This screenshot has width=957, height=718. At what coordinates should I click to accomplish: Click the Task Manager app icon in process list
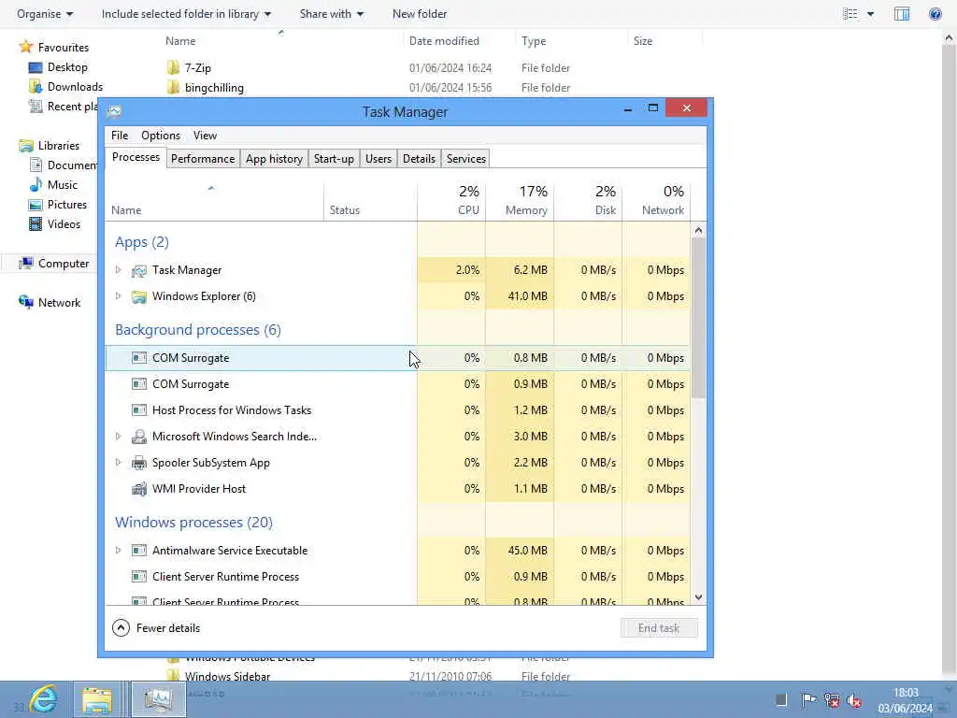coord(139,270)
